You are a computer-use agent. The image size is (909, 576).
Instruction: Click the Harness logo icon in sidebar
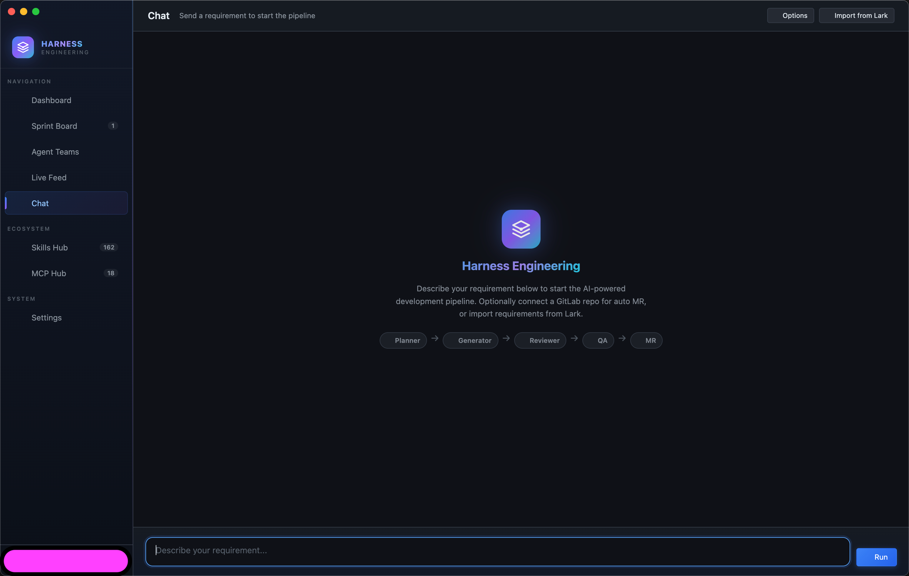23,47
